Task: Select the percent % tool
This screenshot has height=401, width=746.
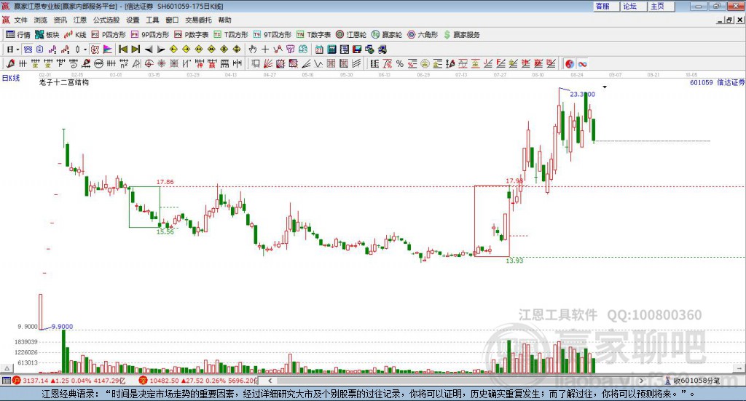Action: tap(400, 63)
